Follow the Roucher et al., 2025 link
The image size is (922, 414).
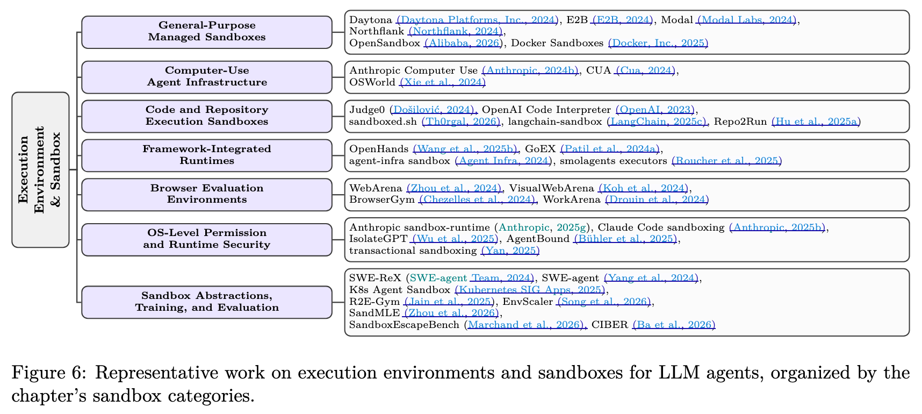tap(727, 161)
